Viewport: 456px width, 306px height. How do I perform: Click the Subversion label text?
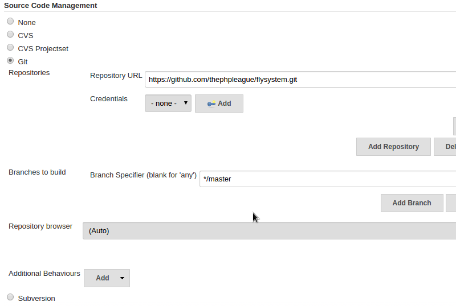tap(36, 299)
